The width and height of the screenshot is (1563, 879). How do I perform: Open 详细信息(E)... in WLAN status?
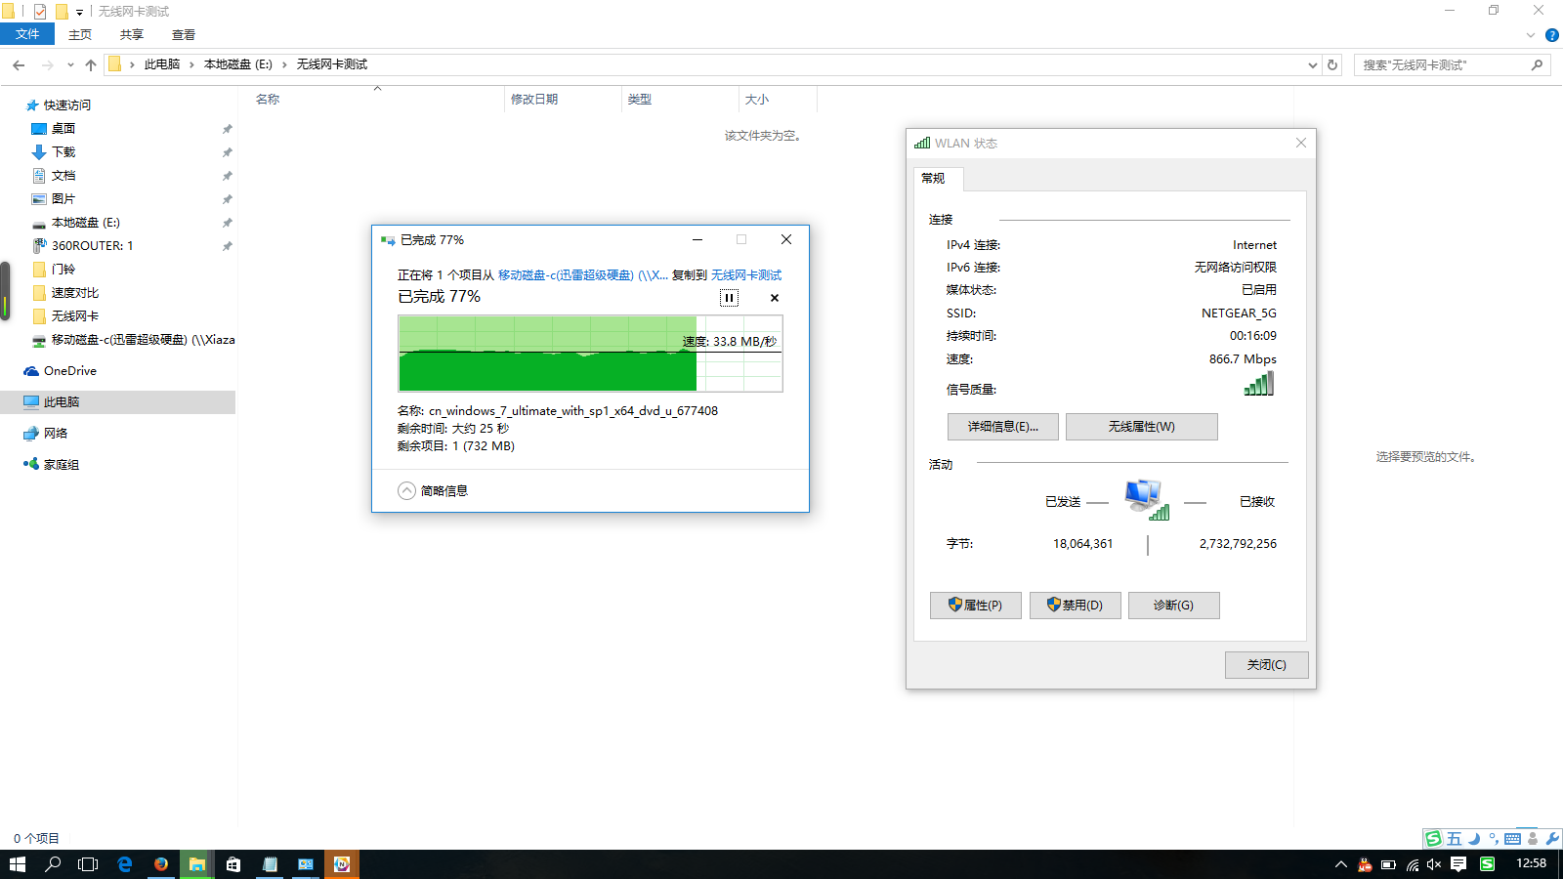[x=1003, y=427]
